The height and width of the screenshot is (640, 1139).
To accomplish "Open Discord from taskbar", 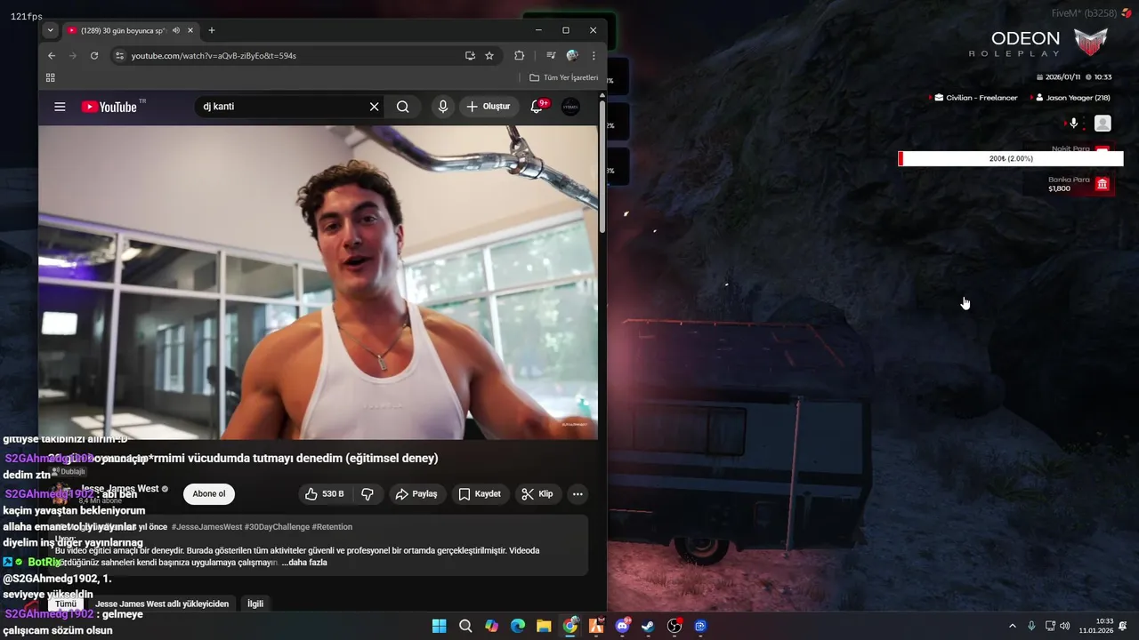I will tap(622, 626).
